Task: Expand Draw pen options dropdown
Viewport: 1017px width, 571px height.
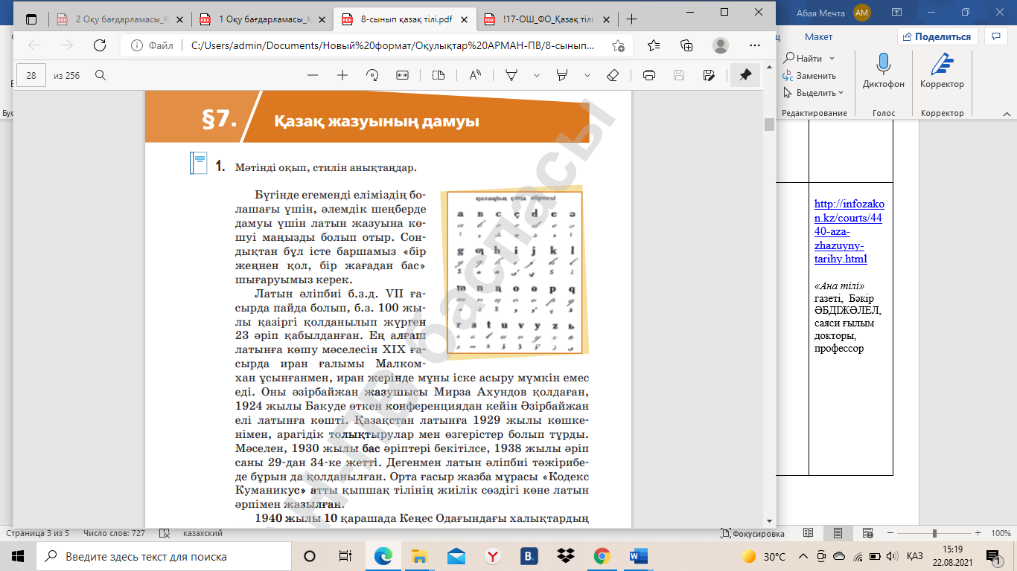Action: pos(536,75)
